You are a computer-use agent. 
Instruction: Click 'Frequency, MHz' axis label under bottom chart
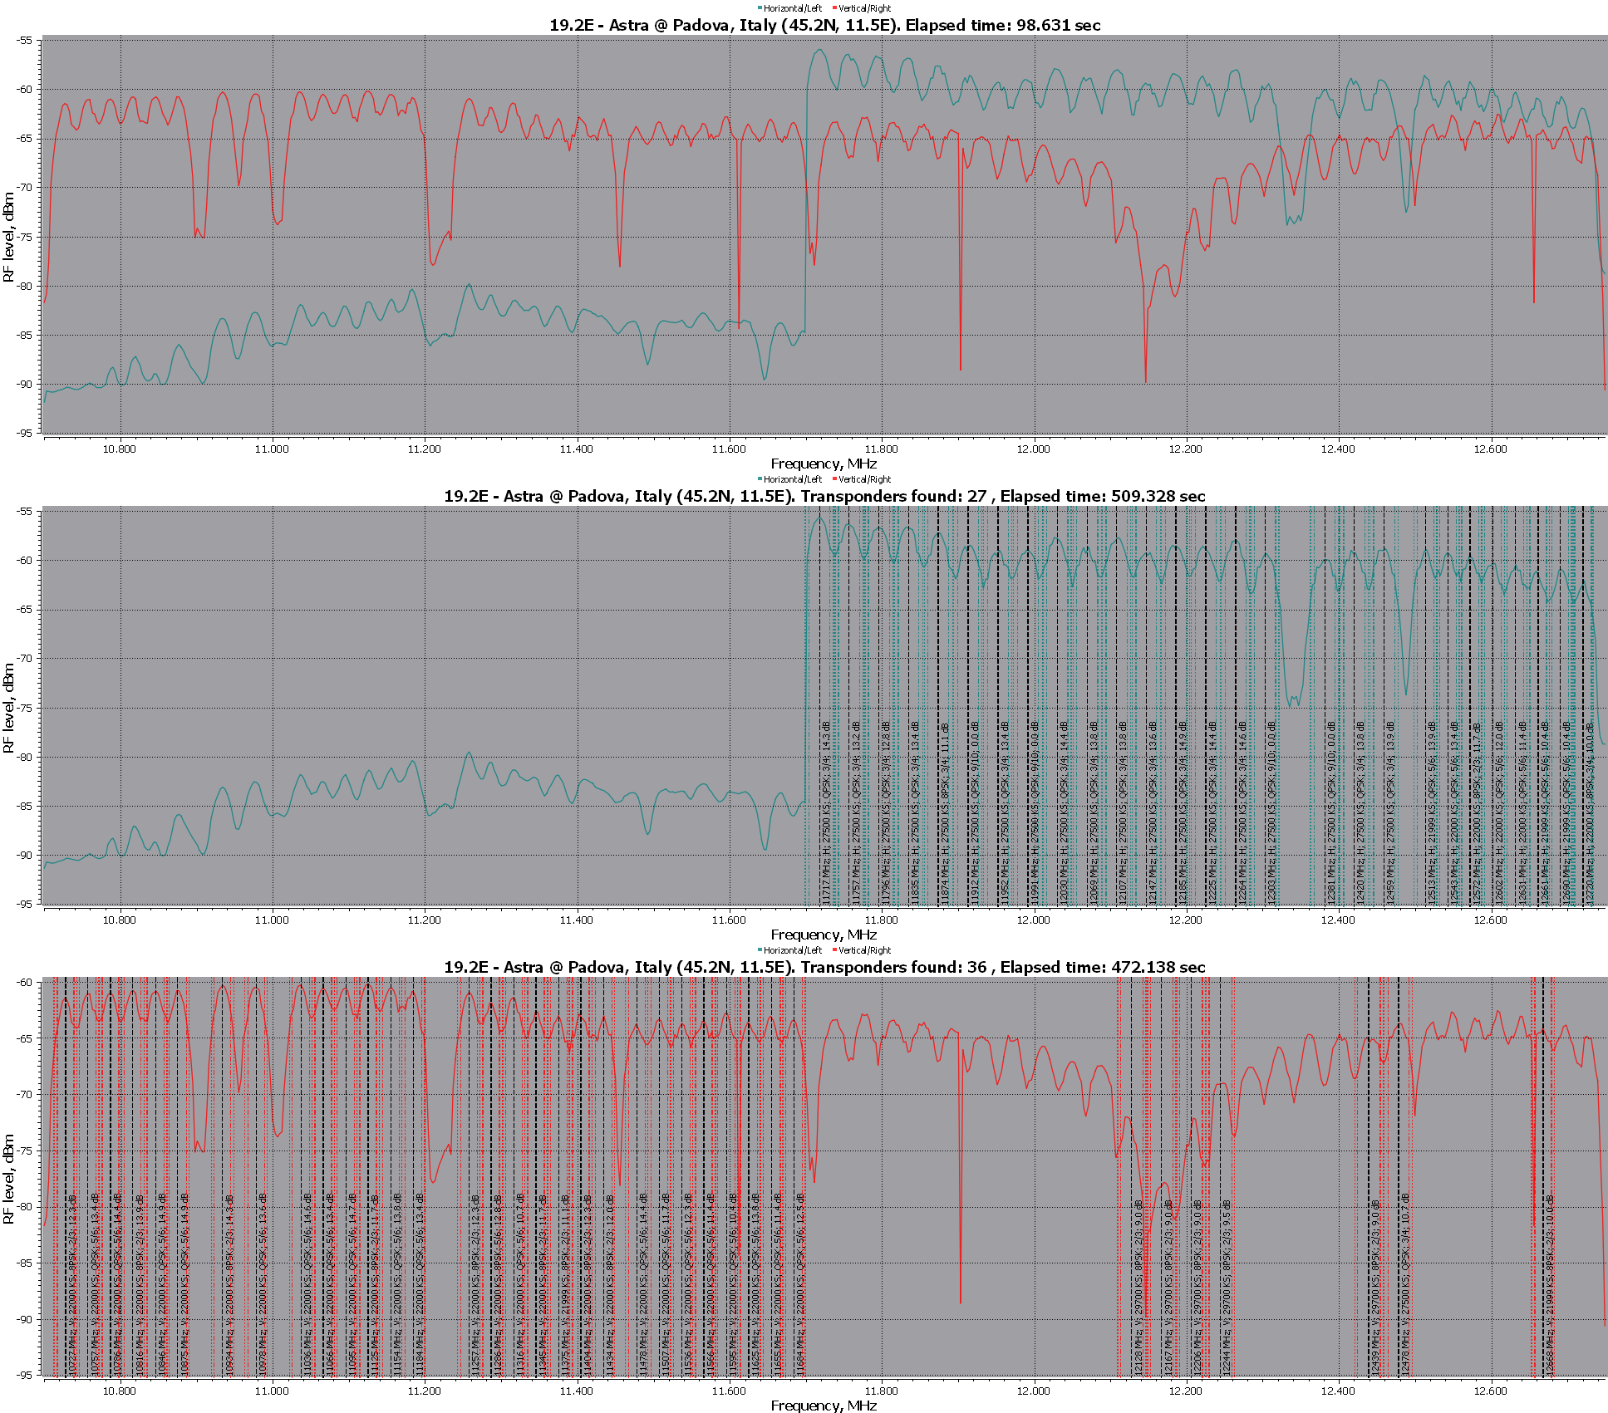point(824,1406)
